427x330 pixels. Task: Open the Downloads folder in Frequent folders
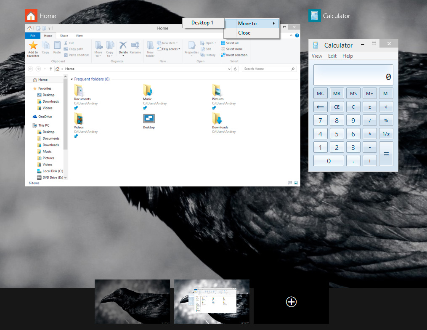pyautogui.click(x=217, y=119)
